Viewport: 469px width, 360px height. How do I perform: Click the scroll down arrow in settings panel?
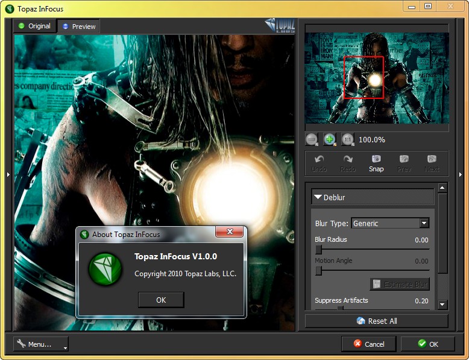pyautogui.click(x=442, y=305)
